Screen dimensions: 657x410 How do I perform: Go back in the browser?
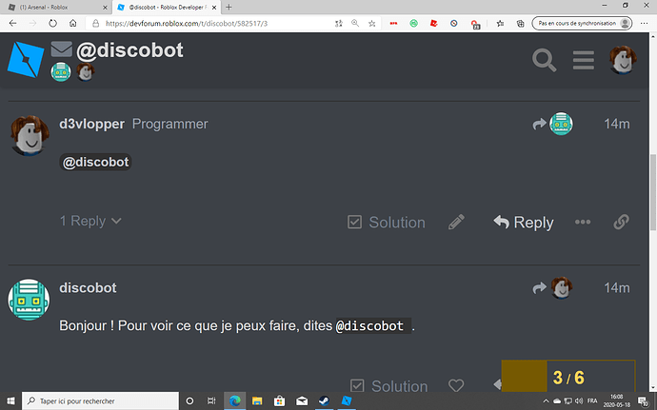[x=12, y=24]
